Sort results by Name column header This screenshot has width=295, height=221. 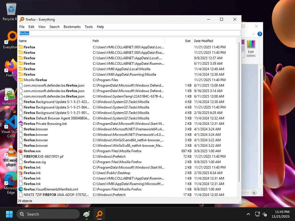tap(54, 41)
